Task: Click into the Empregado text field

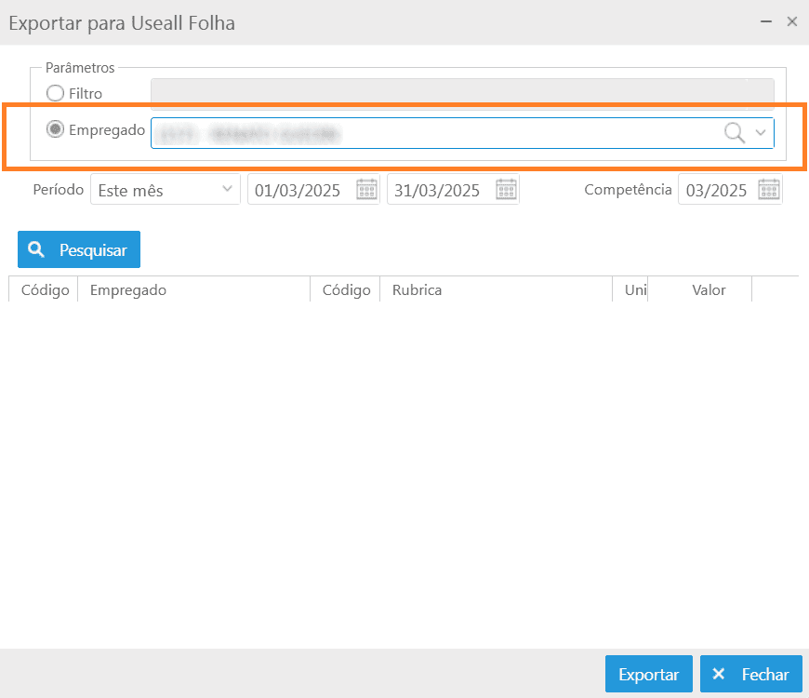Action: tap(436, 133)
